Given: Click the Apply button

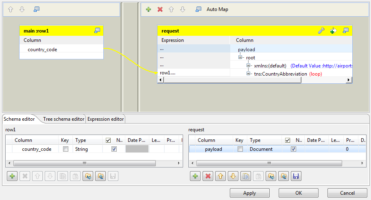Looking at the screenshot, I should [x=249, y=193].
